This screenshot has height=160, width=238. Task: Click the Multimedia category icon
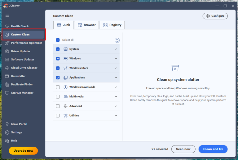65,96
